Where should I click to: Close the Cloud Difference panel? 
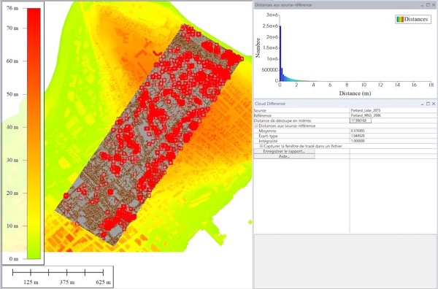point(434,104)
